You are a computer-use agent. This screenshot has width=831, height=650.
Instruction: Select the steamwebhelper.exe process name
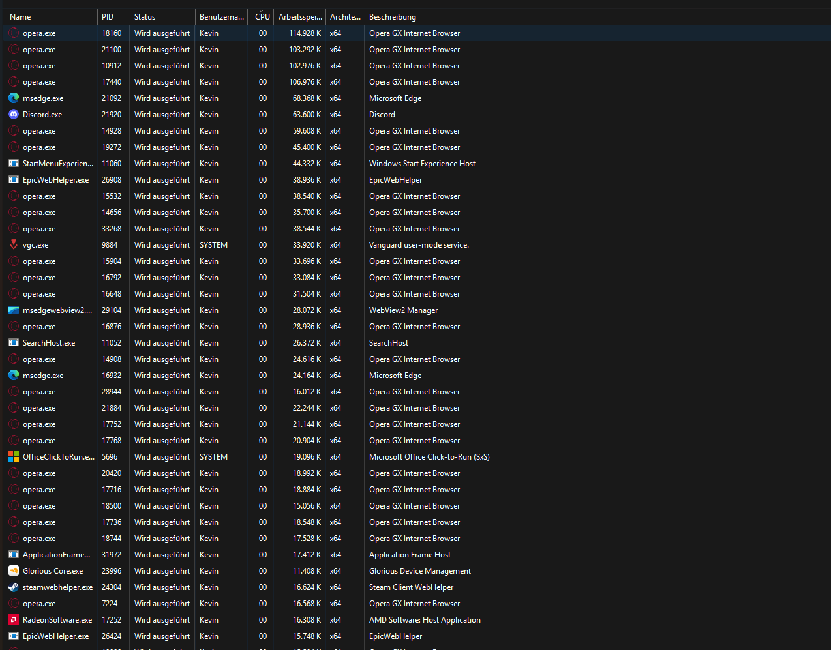click(x=57, y=587)
